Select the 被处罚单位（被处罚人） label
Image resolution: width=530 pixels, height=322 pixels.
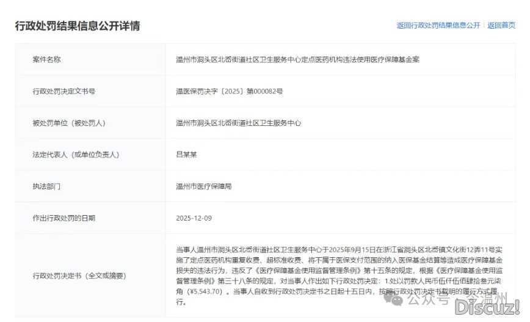pyautogui.click(x=68, y=123)
